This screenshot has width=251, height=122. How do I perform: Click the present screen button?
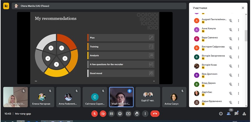(128, 114)
